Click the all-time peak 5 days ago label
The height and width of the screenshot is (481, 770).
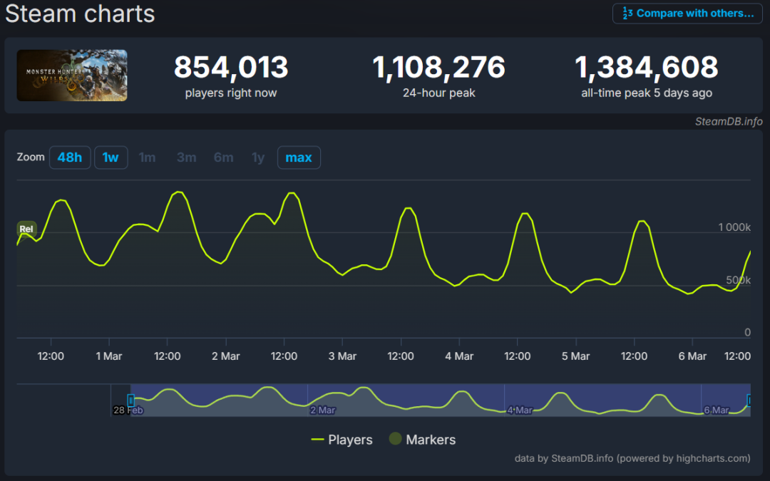(x=647, y=93)
